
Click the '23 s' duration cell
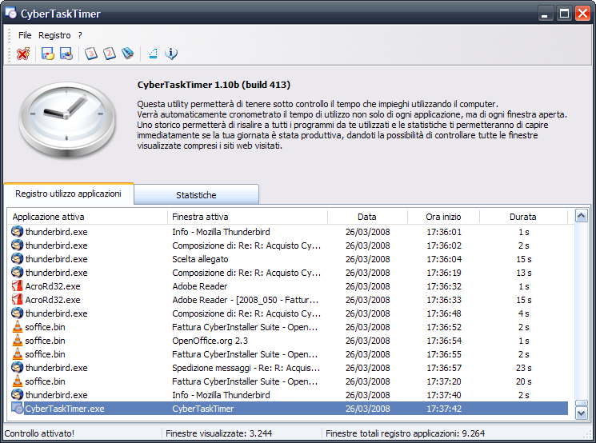(523, 368)
